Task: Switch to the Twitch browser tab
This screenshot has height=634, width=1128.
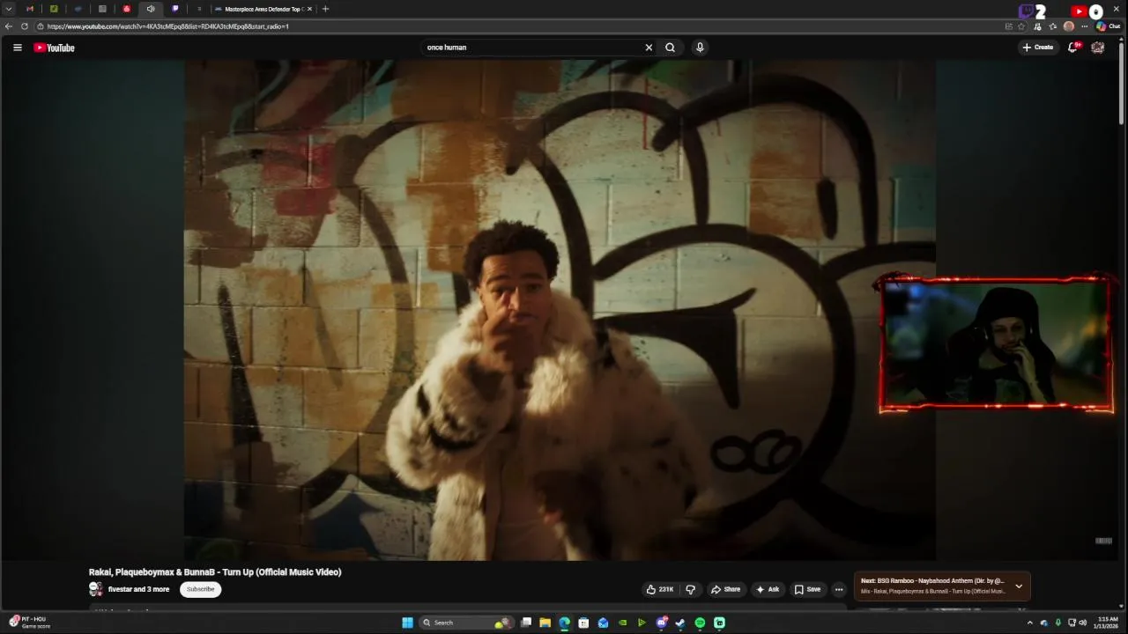Action: click(174, 9)
